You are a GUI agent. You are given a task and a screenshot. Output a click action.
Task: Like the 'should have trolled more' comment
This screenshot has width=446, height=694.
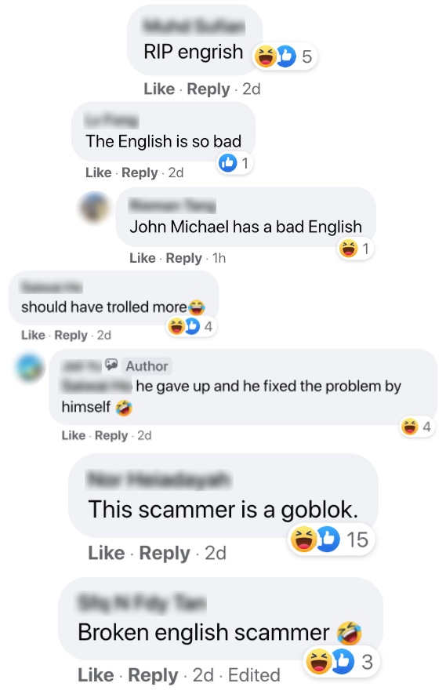point(33,335)
